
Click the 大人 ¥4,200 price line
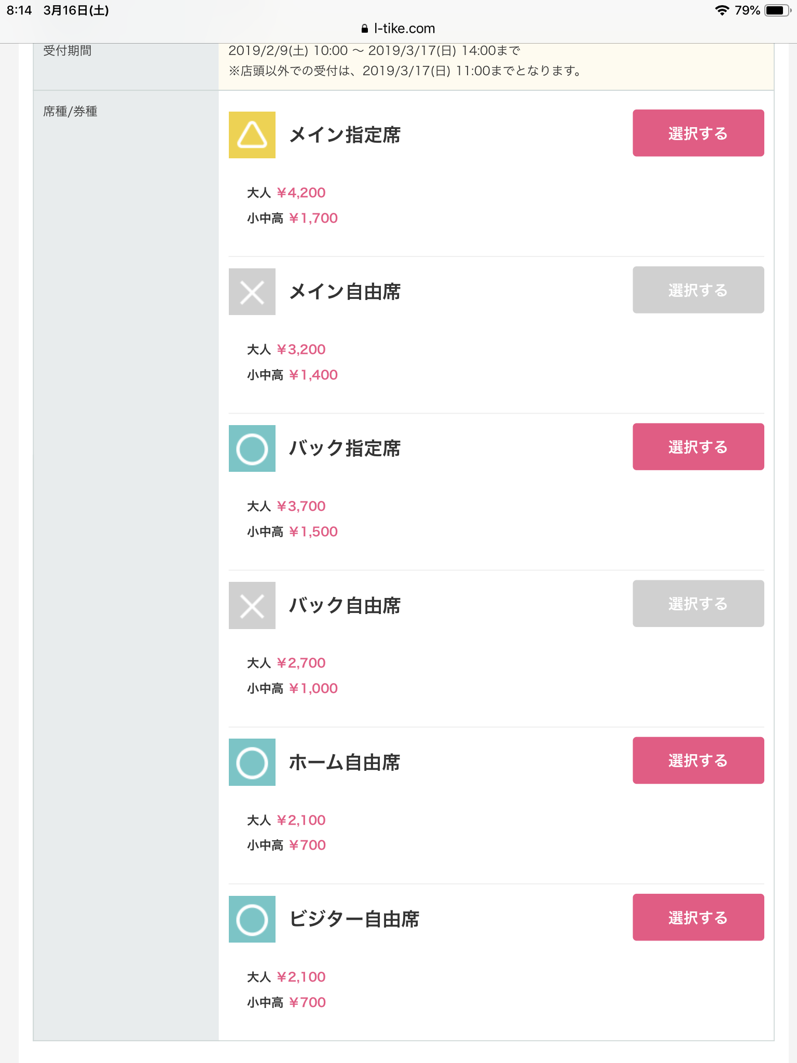point(286,193)
